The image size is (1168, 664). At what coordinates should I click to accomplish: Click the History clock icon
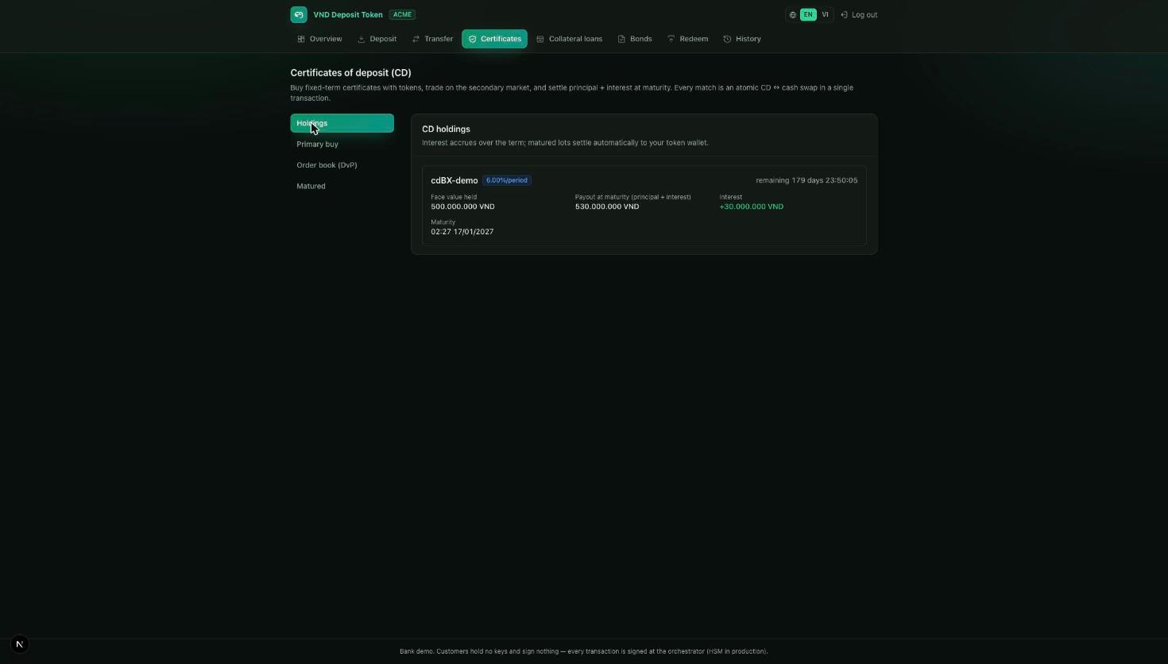click(727, 39)
